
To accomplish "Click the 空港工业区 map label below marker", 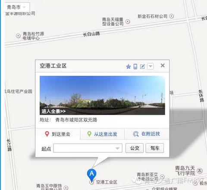I will pyautogui.click(x=107, y=182).
